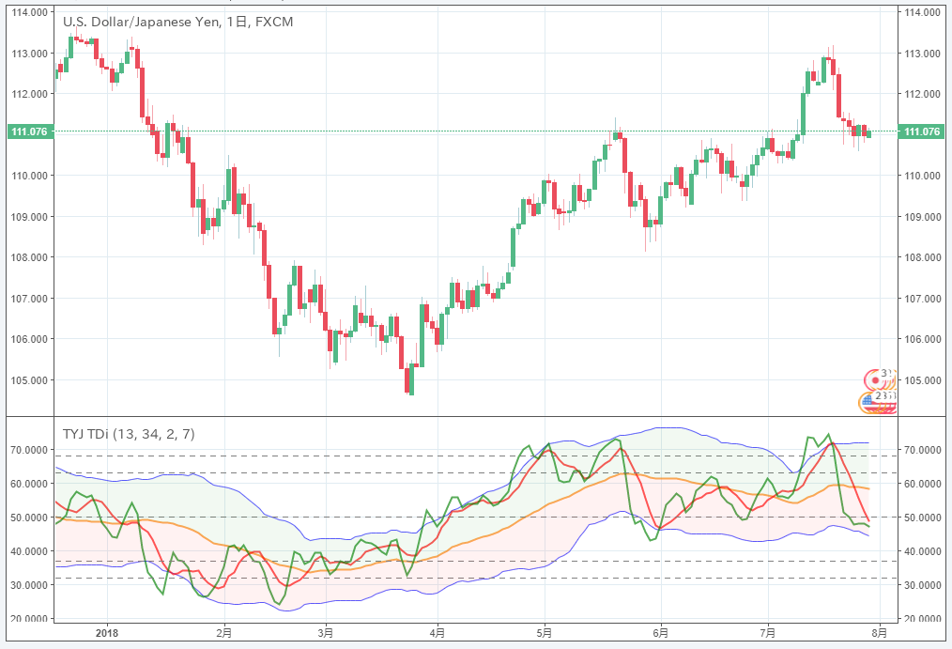Click the U.S. Dollar/Japanese Yen chart title
Screen dimensions: 952x649
(177, 22)
